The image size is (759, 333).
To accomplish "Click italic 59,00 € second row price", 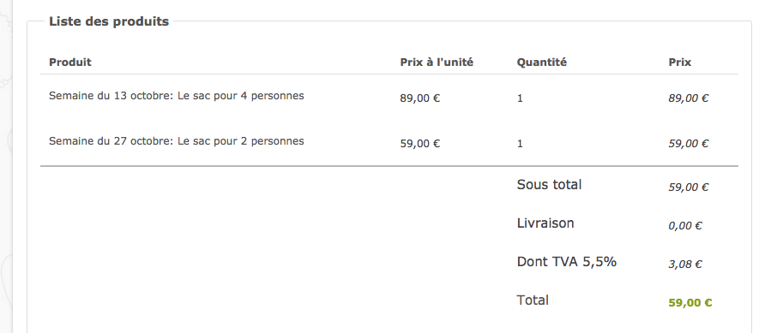I will (x=689, y=144).
